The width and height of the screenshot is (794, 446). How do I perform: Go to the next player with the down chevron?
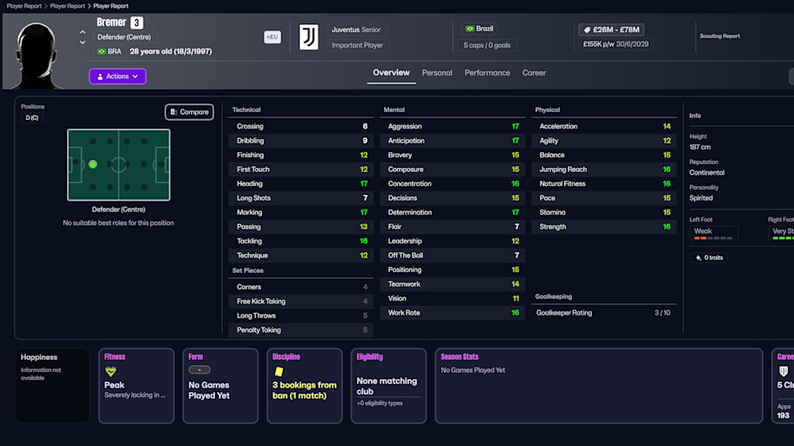(x=83, y=43)
